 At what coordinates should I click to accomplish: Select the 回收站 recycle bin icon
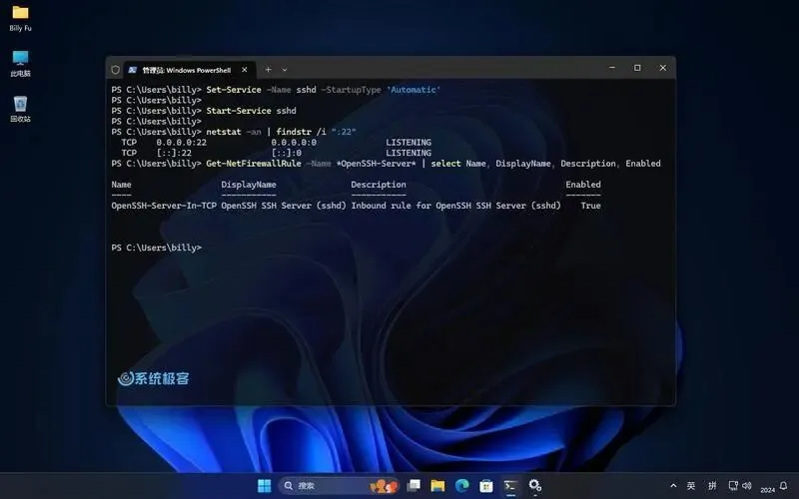click(20, 109)
